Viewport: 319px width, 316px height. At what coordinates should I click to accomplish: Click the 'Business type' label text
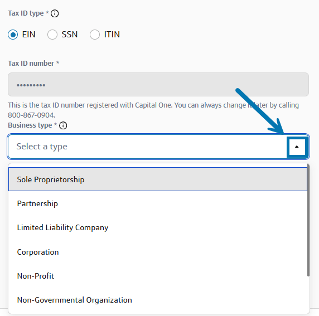pyautogui.click(x=30, y=125)
